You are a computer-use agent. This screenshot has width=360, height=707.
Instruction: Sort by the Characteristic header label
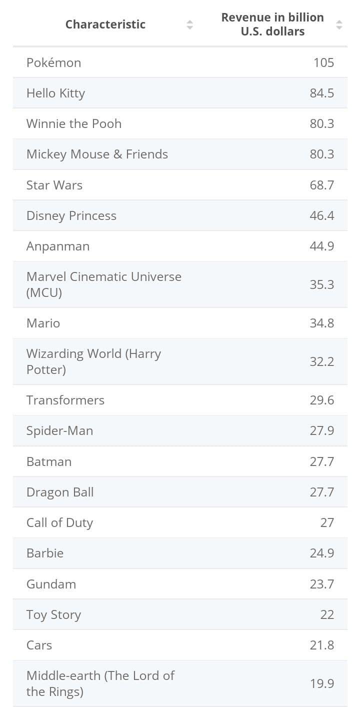(x=105, y=24)
